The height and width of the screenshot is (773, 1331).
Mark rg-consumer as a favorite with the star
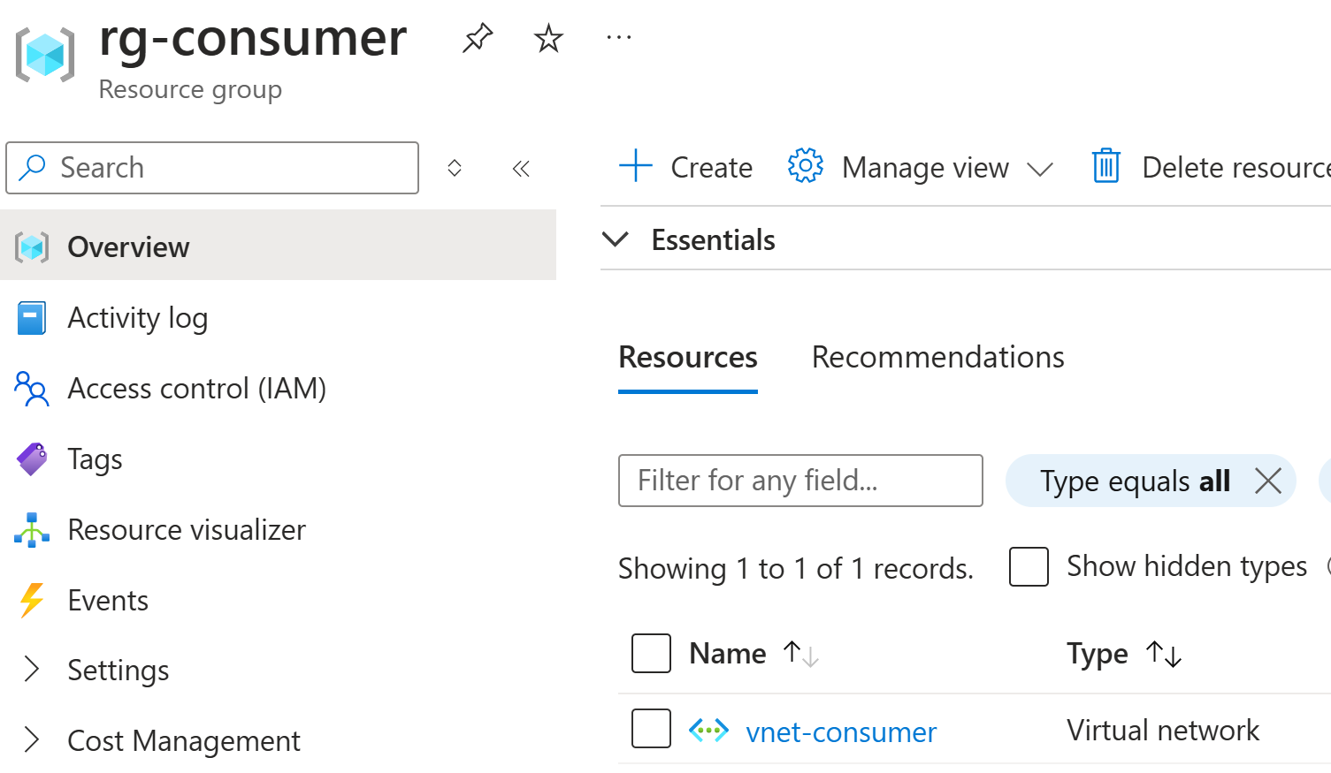548,38
